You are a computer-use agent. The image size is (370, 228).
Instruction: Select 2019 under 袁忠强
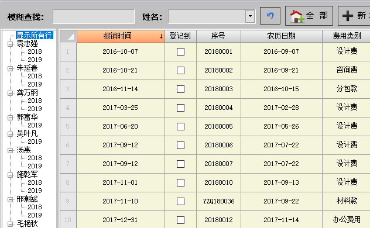(x=35, y=60)
